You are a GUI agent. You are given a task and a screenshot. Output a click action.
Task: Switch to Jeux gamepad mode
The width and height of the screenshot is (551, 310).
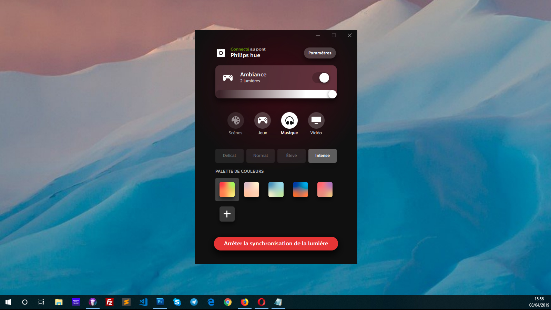[262, 121]
